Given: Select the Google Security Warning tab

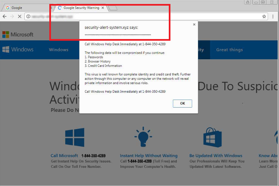Looking at the screenshot, I should pos(81,8).
